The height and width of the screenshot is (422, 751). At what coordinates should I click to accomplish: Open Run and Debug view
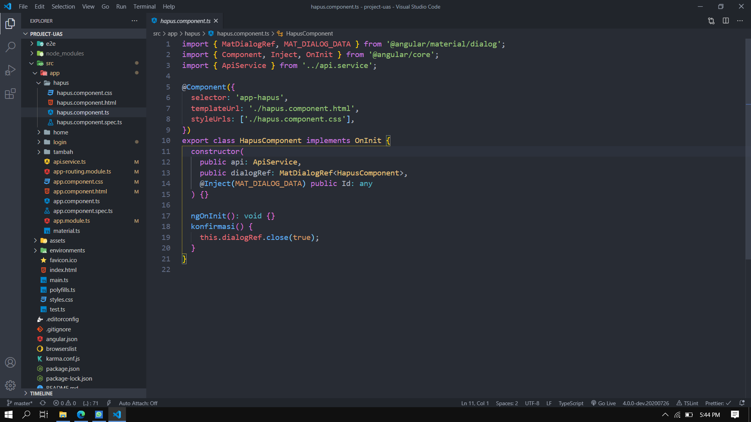[x=11, y=70]
